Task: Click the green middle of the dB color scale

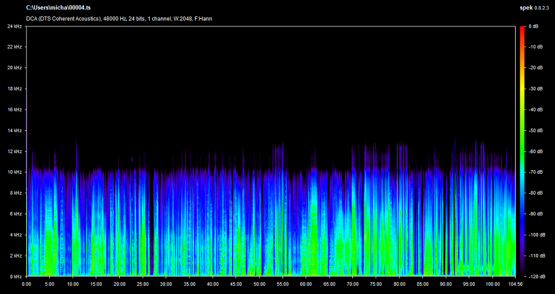Action: [x=522, y=141]
